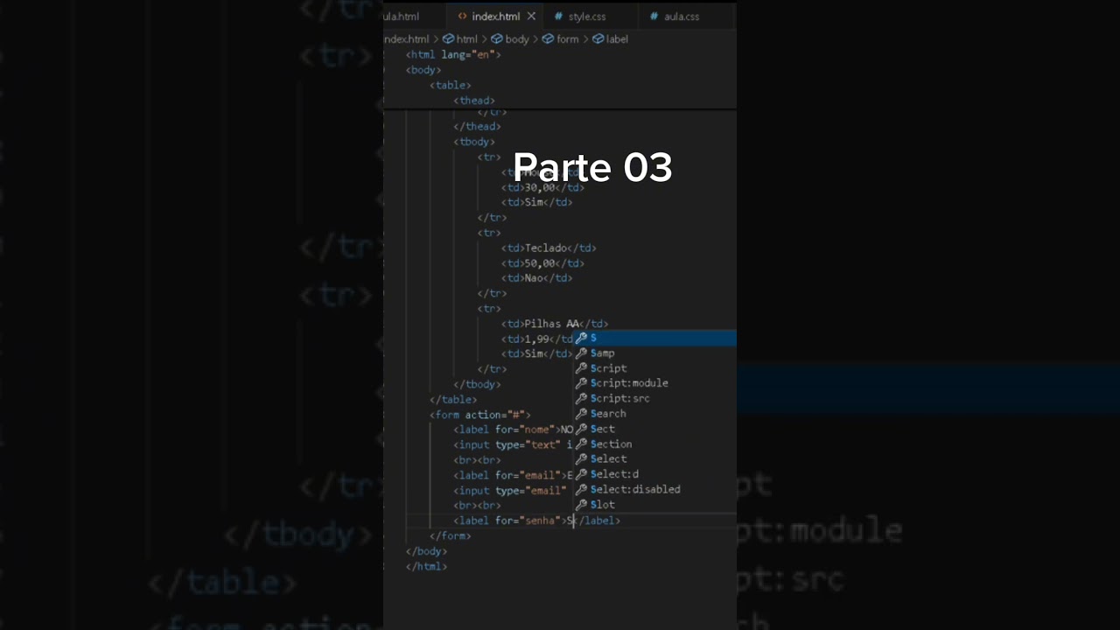Click wrench icon beside 'Sect' suggestion
Screen dimensions: 1120x630
coord(581,429)
